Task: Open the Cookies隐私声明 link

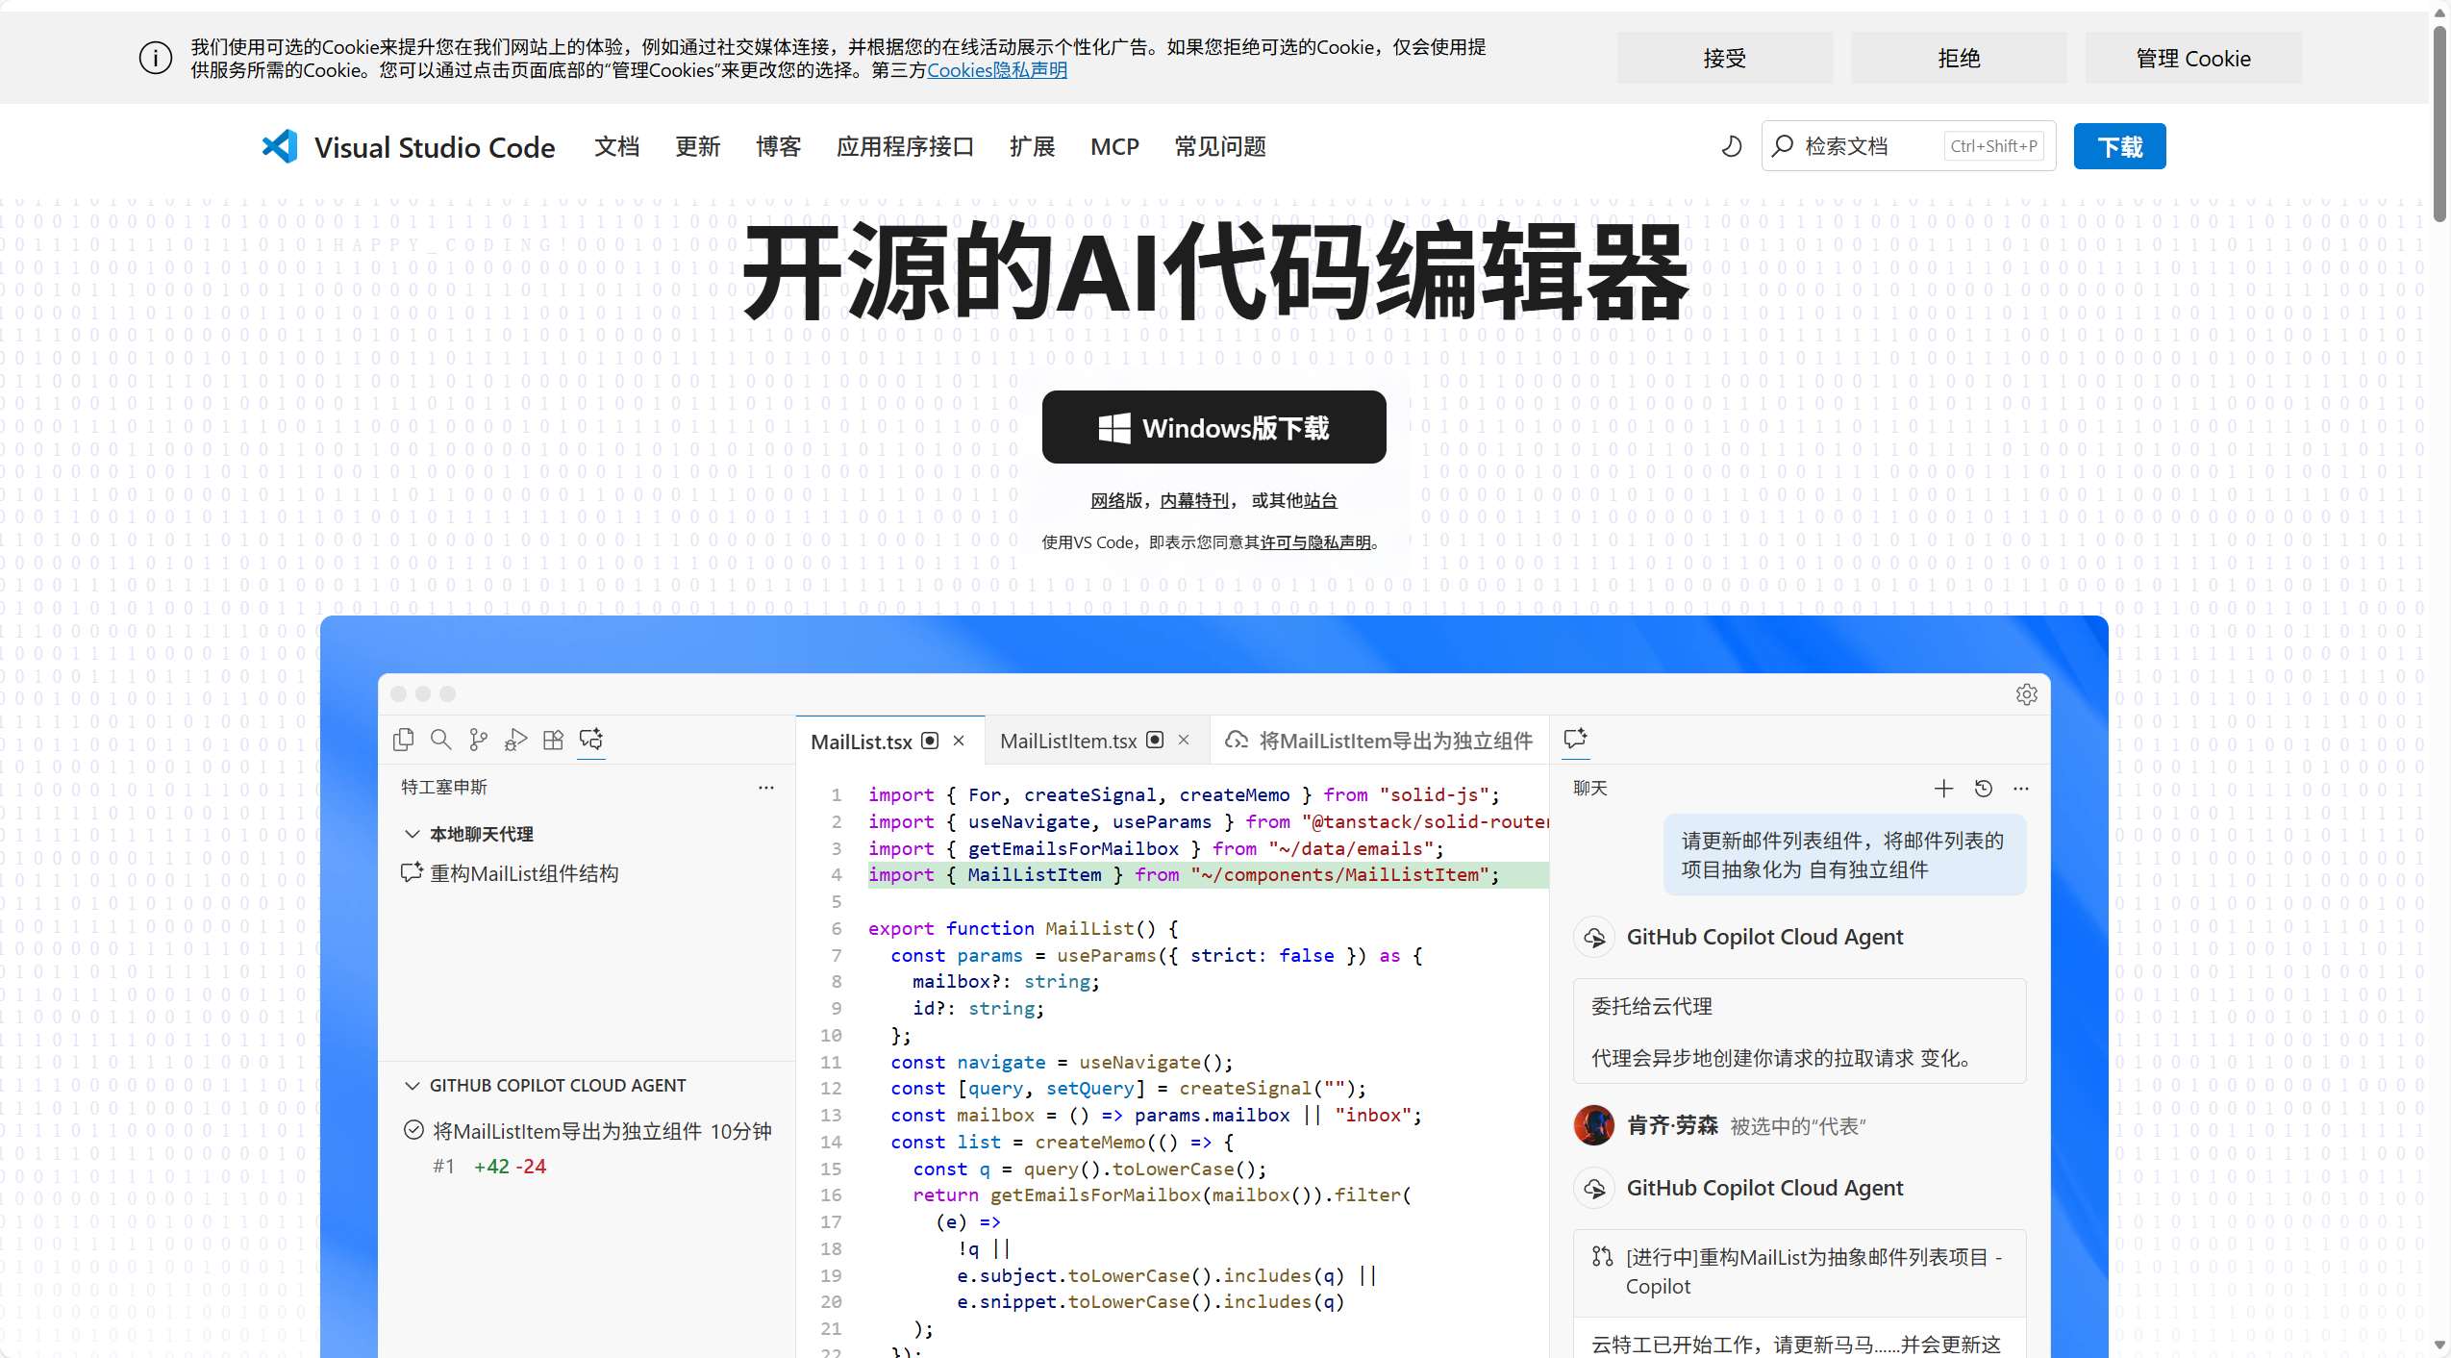Action: [x=996, y=70]
